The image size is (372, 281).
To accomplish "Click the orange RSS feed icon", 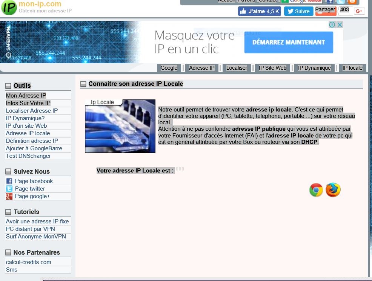I will tap(351, 2).
